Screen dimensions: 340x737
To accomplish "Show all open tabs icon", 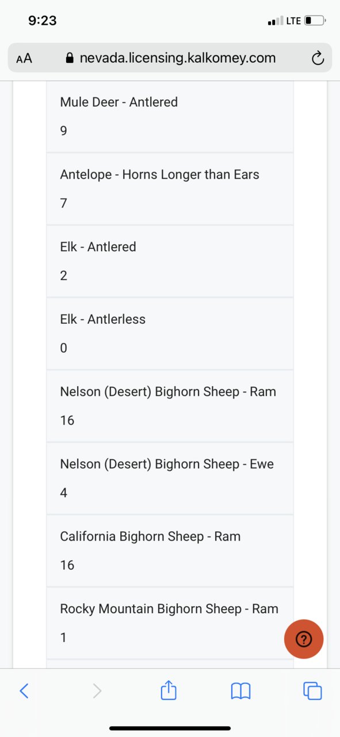I will tap(312, 690).
